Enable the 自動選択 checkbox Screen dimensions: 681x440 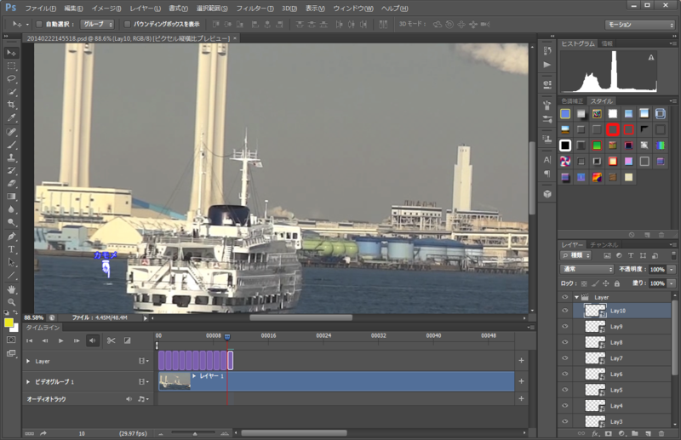pyautogui.click(x=39, y=25)
